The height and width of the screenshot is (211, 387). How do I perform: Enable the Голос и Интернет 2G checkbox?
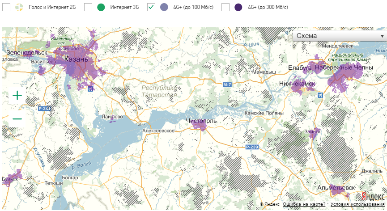[6, 7]
